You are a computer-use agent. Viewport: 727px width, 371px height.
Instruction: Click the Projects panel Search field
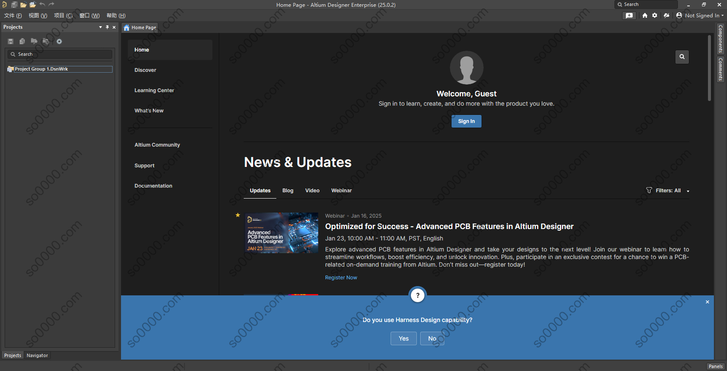pyautogui.click(x=60, y=54)
